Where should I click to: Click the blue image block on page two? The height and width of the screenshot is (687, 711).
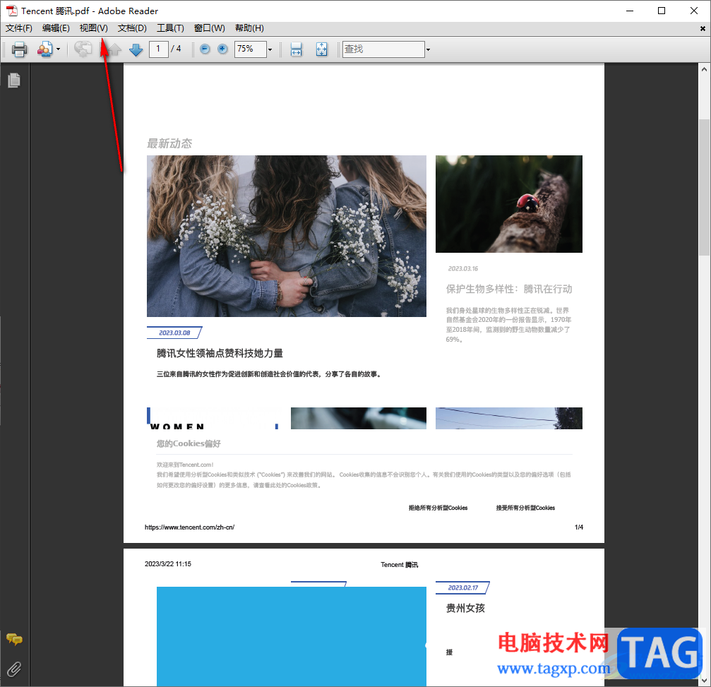tap(292, 636)
